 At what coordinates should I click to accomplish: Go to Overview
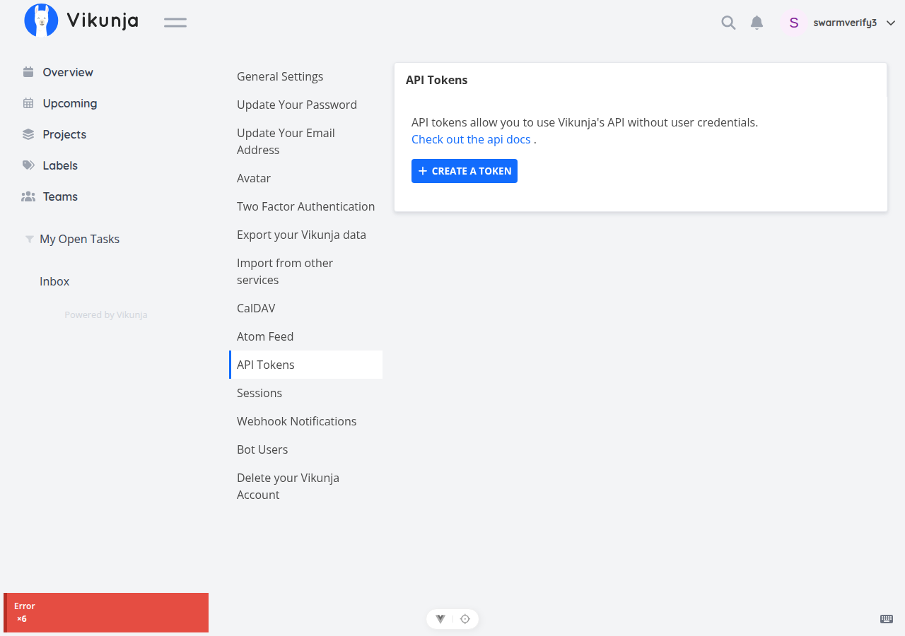[x=68, y=72]
